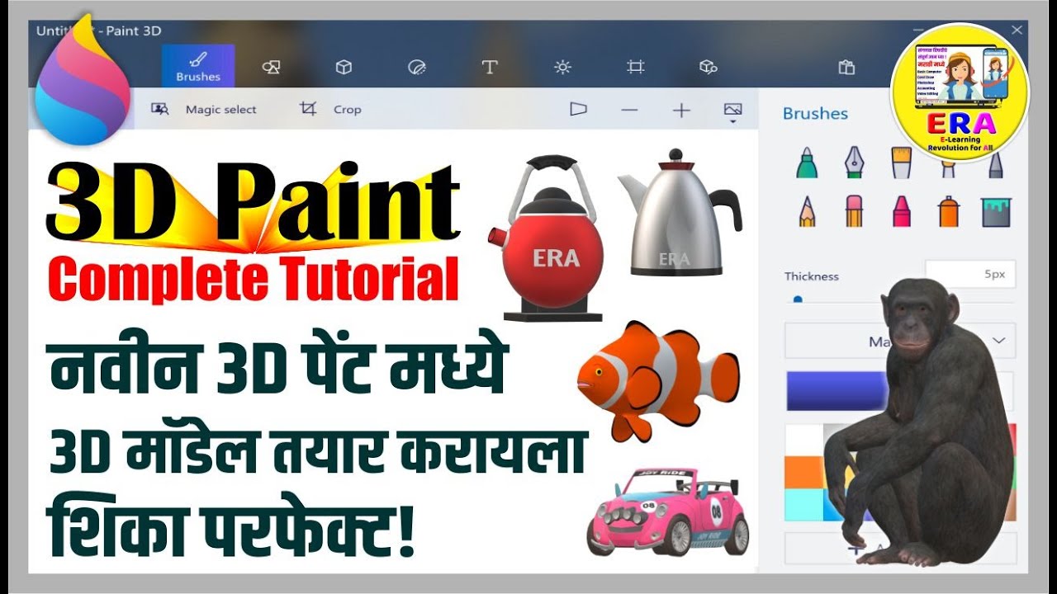The width and height of the screenshot is (1057, 594).
Task: Select the Brushes tab in top toolbar
Action: [x=198, y=66]
